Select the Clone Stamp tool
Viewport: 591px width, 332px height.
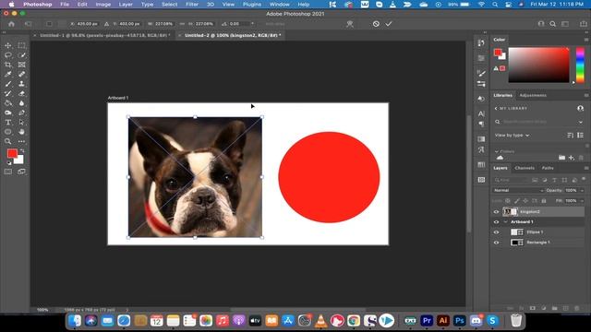click(x=21, y=84)
